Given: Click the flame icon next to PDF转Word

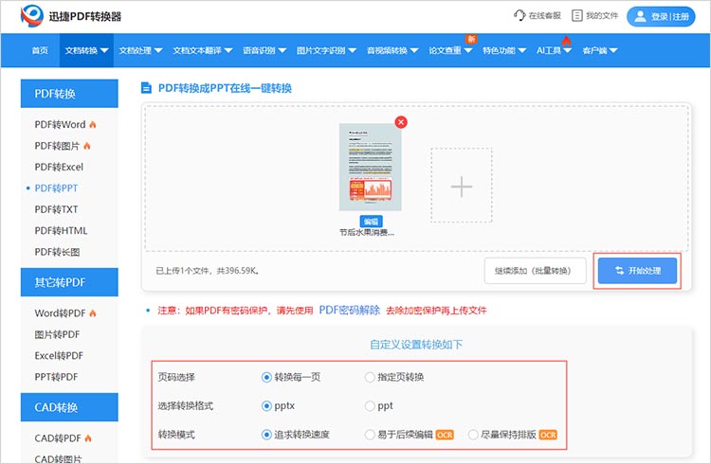Looking at the screenshot, I should click(x=93, y=125).
